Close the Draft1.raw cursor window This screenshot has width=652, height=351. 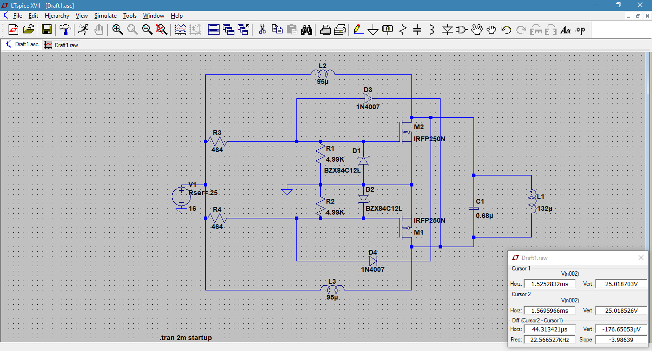[x=641, y=258]
